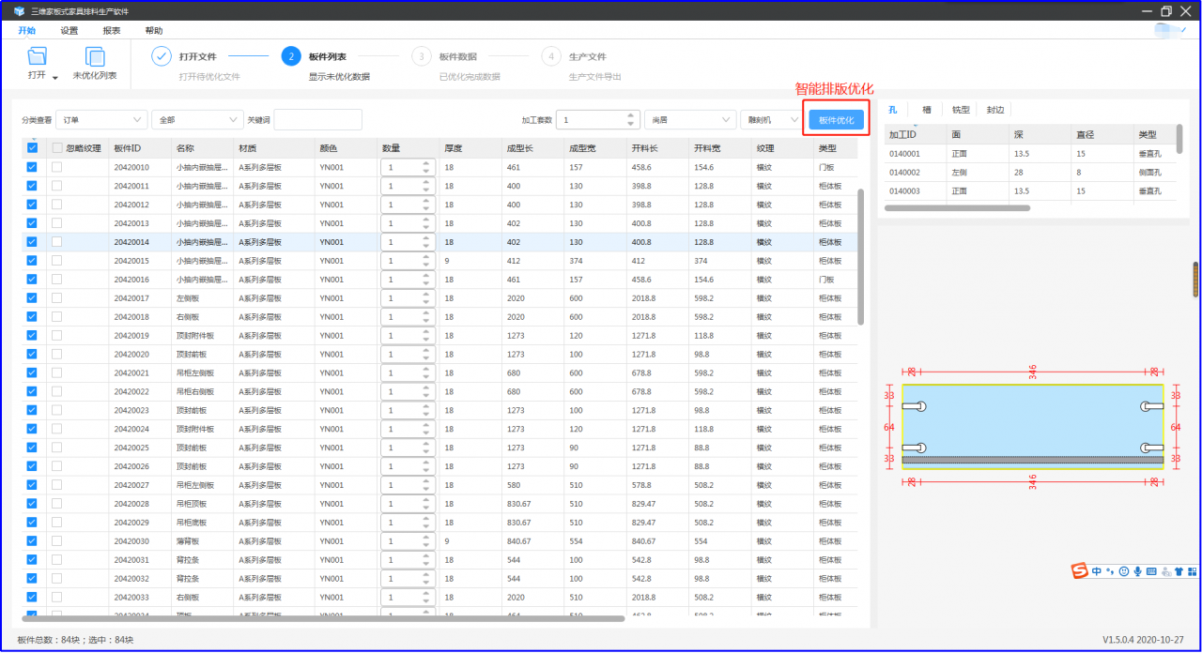Enable 忽略纹理 header checkbox
Image resolution: width=1202 pixels, height=653 pixels.
point(57,148)
